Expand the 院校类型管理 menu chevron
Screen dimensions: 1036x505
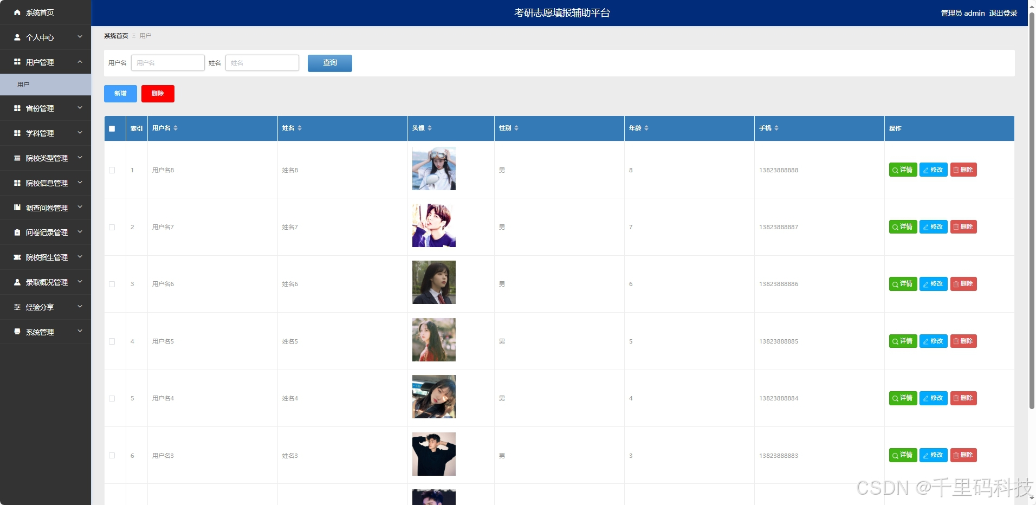click(x=80, y=158)
